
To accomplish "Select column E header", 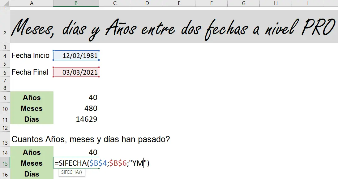I will [x=179, y=3].
